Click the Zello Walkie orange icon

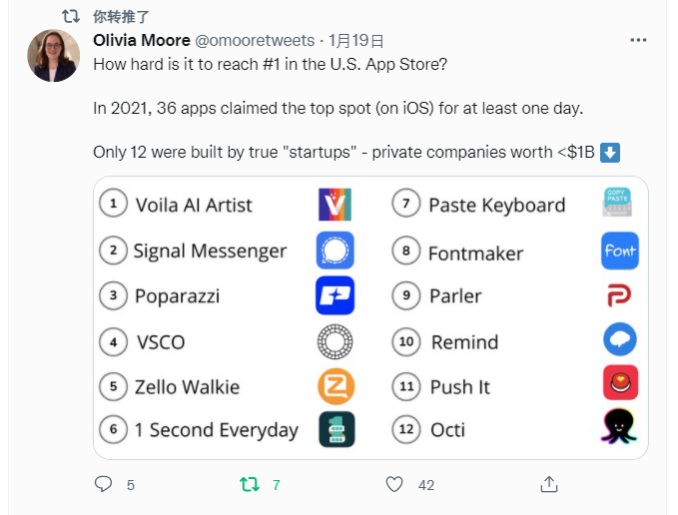[x=335, y=386]
